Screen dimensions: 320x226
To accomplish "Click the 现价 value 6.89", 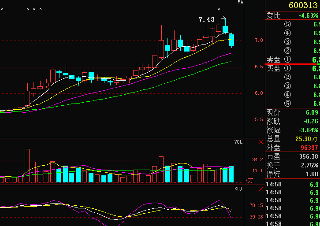I will tap(312, 112).
